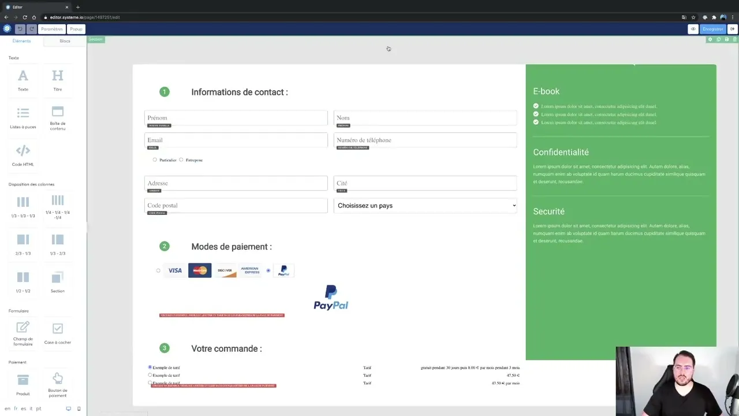Select the Titre element
The width and height of the screenshot is (739, 416).
57,80
